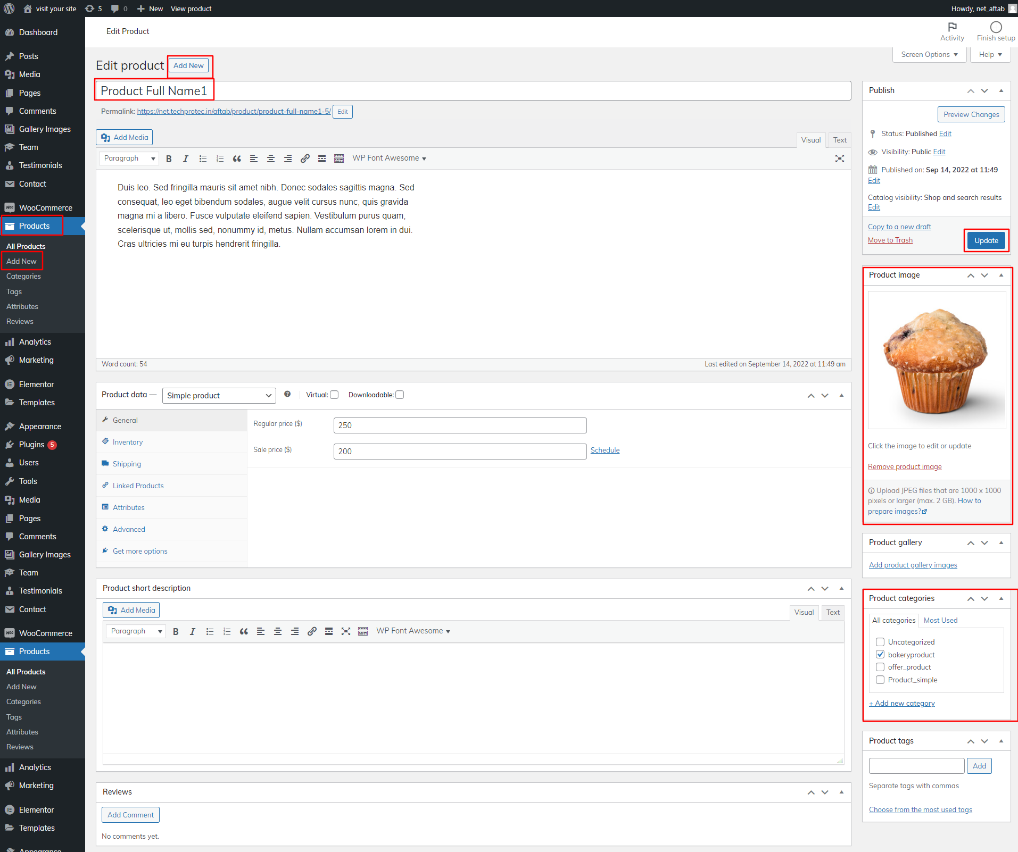Click the blockquote icon in main description editor

click(237, 158)
